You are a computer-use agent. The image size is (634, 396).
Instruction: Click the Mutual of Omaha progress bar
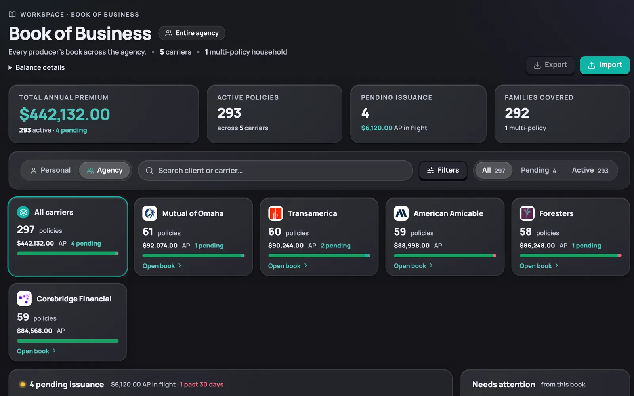coord(193,256)
